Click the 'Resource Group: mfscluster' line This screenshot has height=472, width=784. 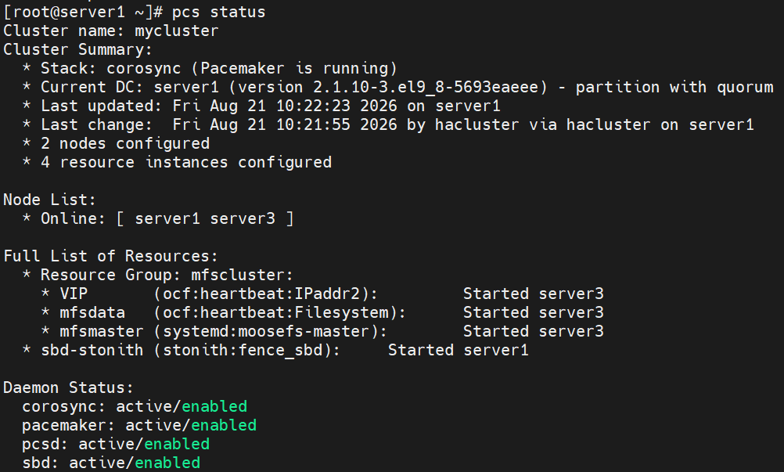click(167, 275)
